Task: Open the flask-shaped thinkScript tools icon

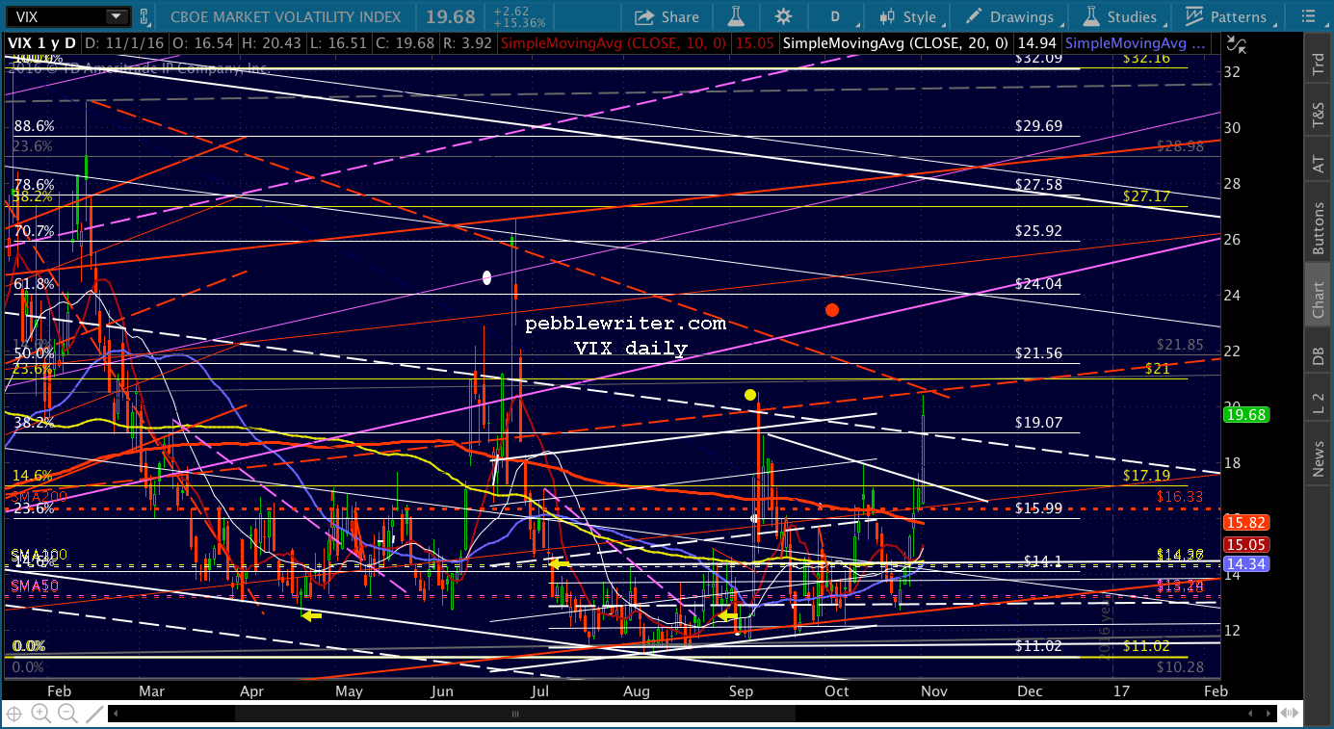Action: (x=737, y=16)
